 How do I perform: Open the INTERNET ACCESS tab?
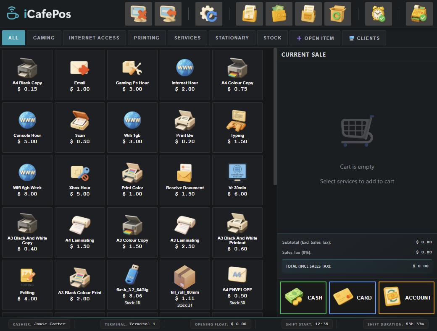pos(94,38)
